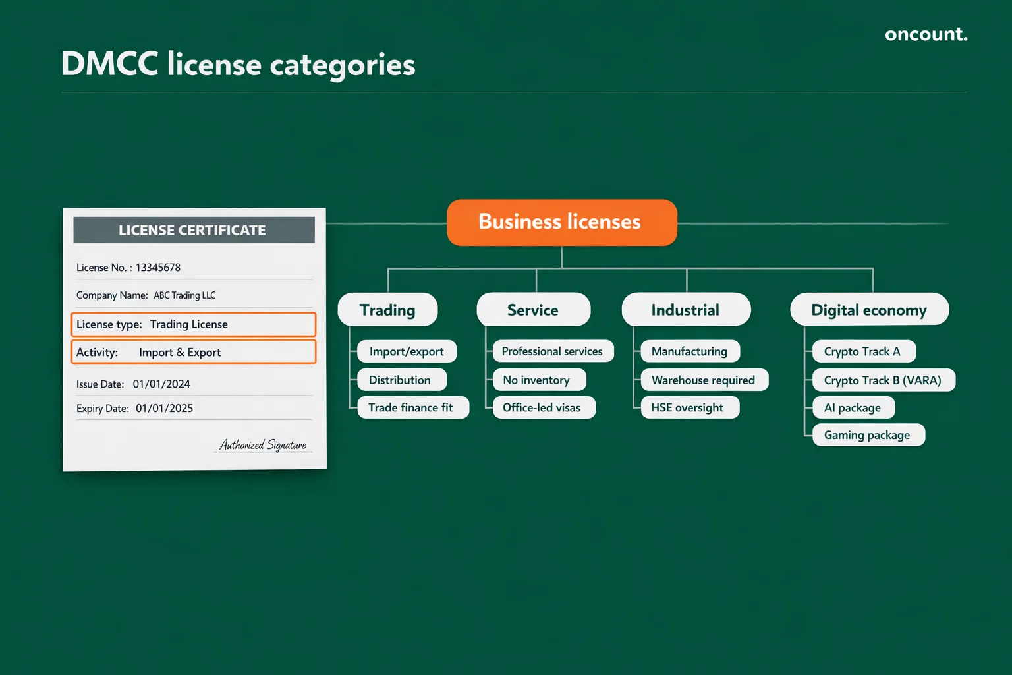
Task: Open the Service category
Action: point(533,309)
